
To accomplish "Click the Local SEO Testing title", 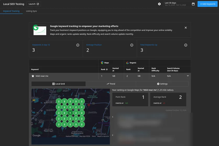I will click(14, 4).
